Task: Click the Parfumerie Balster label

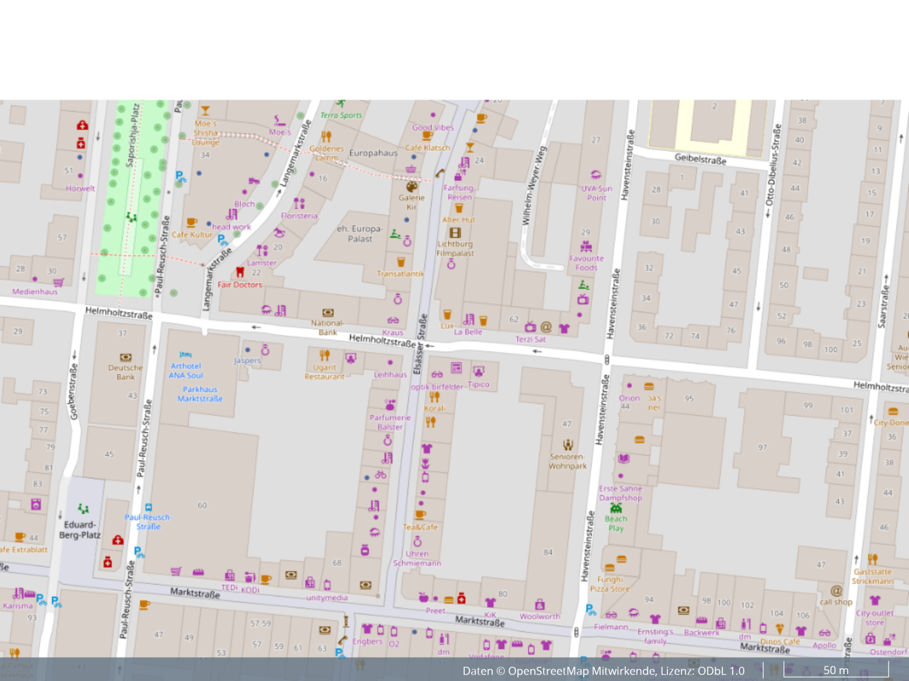Action: [x=390, y=422]
